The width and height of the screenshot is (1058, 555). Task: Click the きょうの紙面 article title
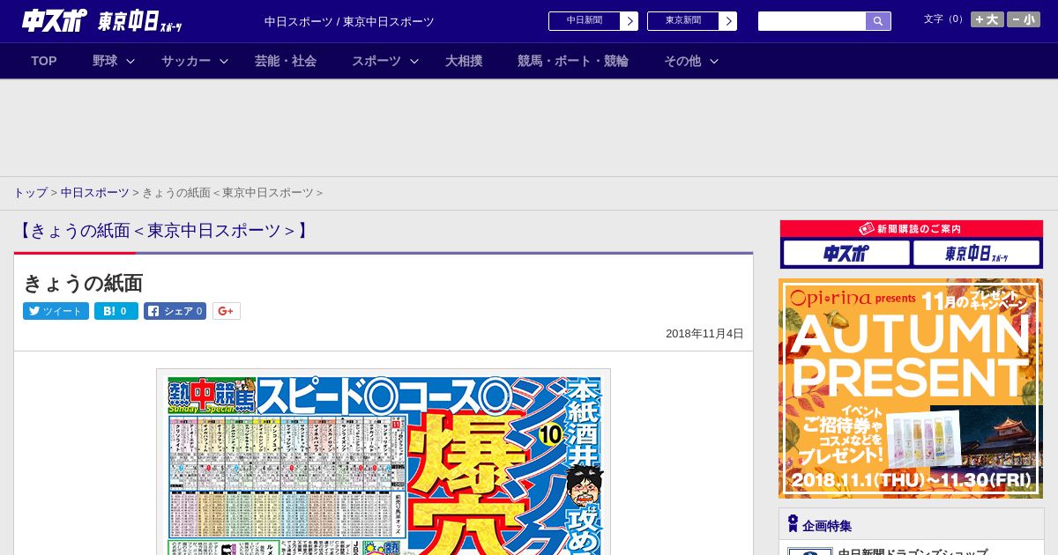[x=83, y=283]
